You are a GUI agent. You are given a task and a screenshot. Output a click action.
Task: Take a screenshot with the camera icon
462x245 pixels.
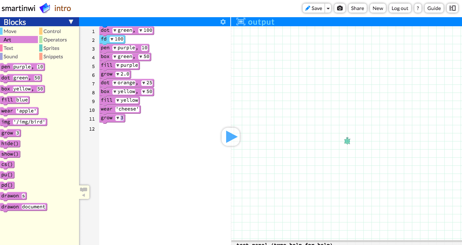coord(340,8)
